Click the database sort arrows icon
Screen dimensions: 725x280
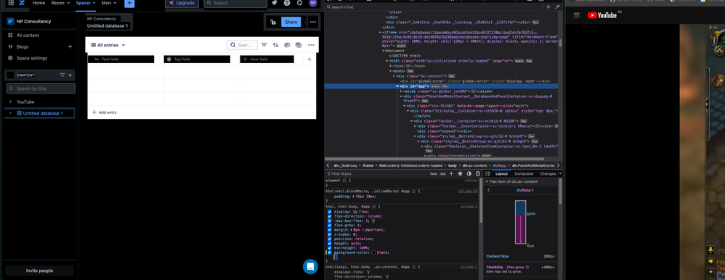(x=275, y=45)
